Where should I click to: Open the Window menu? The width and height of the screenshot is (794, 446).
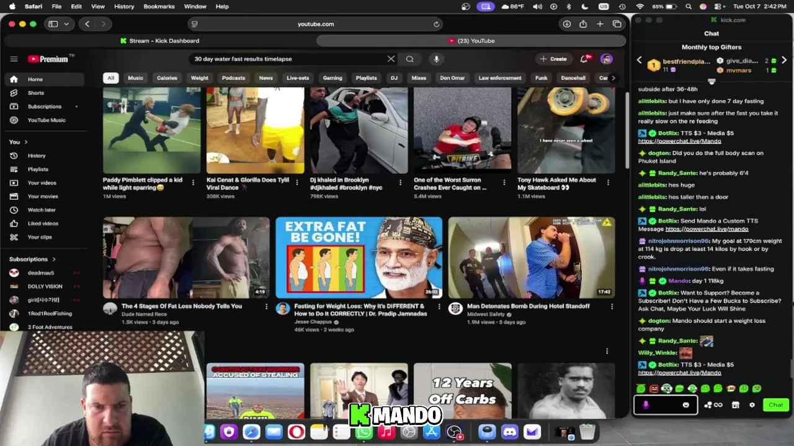pos(195,6)
